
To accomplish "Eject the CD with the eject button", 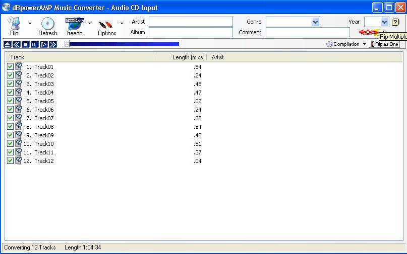I will pos(8,44).
